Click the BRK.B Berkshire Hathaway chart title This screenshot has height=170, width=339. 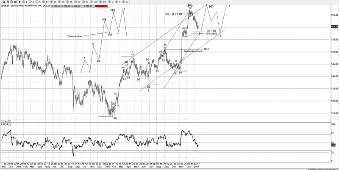pyautogui.click(x=25, y=6)
